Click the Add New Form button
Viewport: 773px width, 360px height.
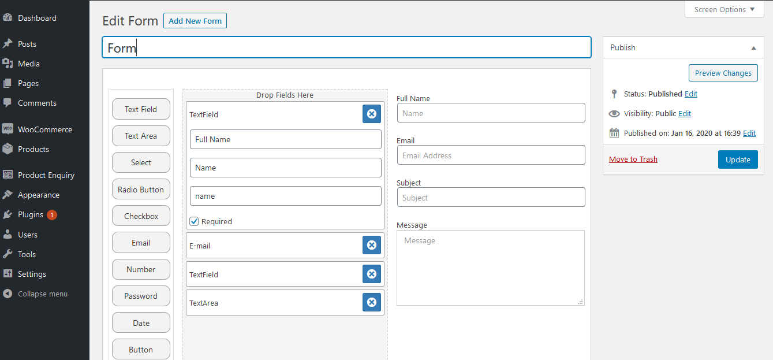point(195,21)
